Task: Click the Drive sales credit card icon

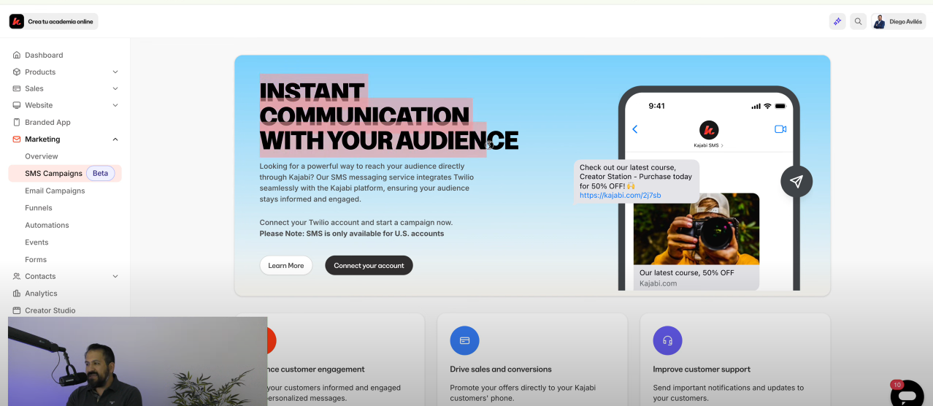Action: (464, 340)
